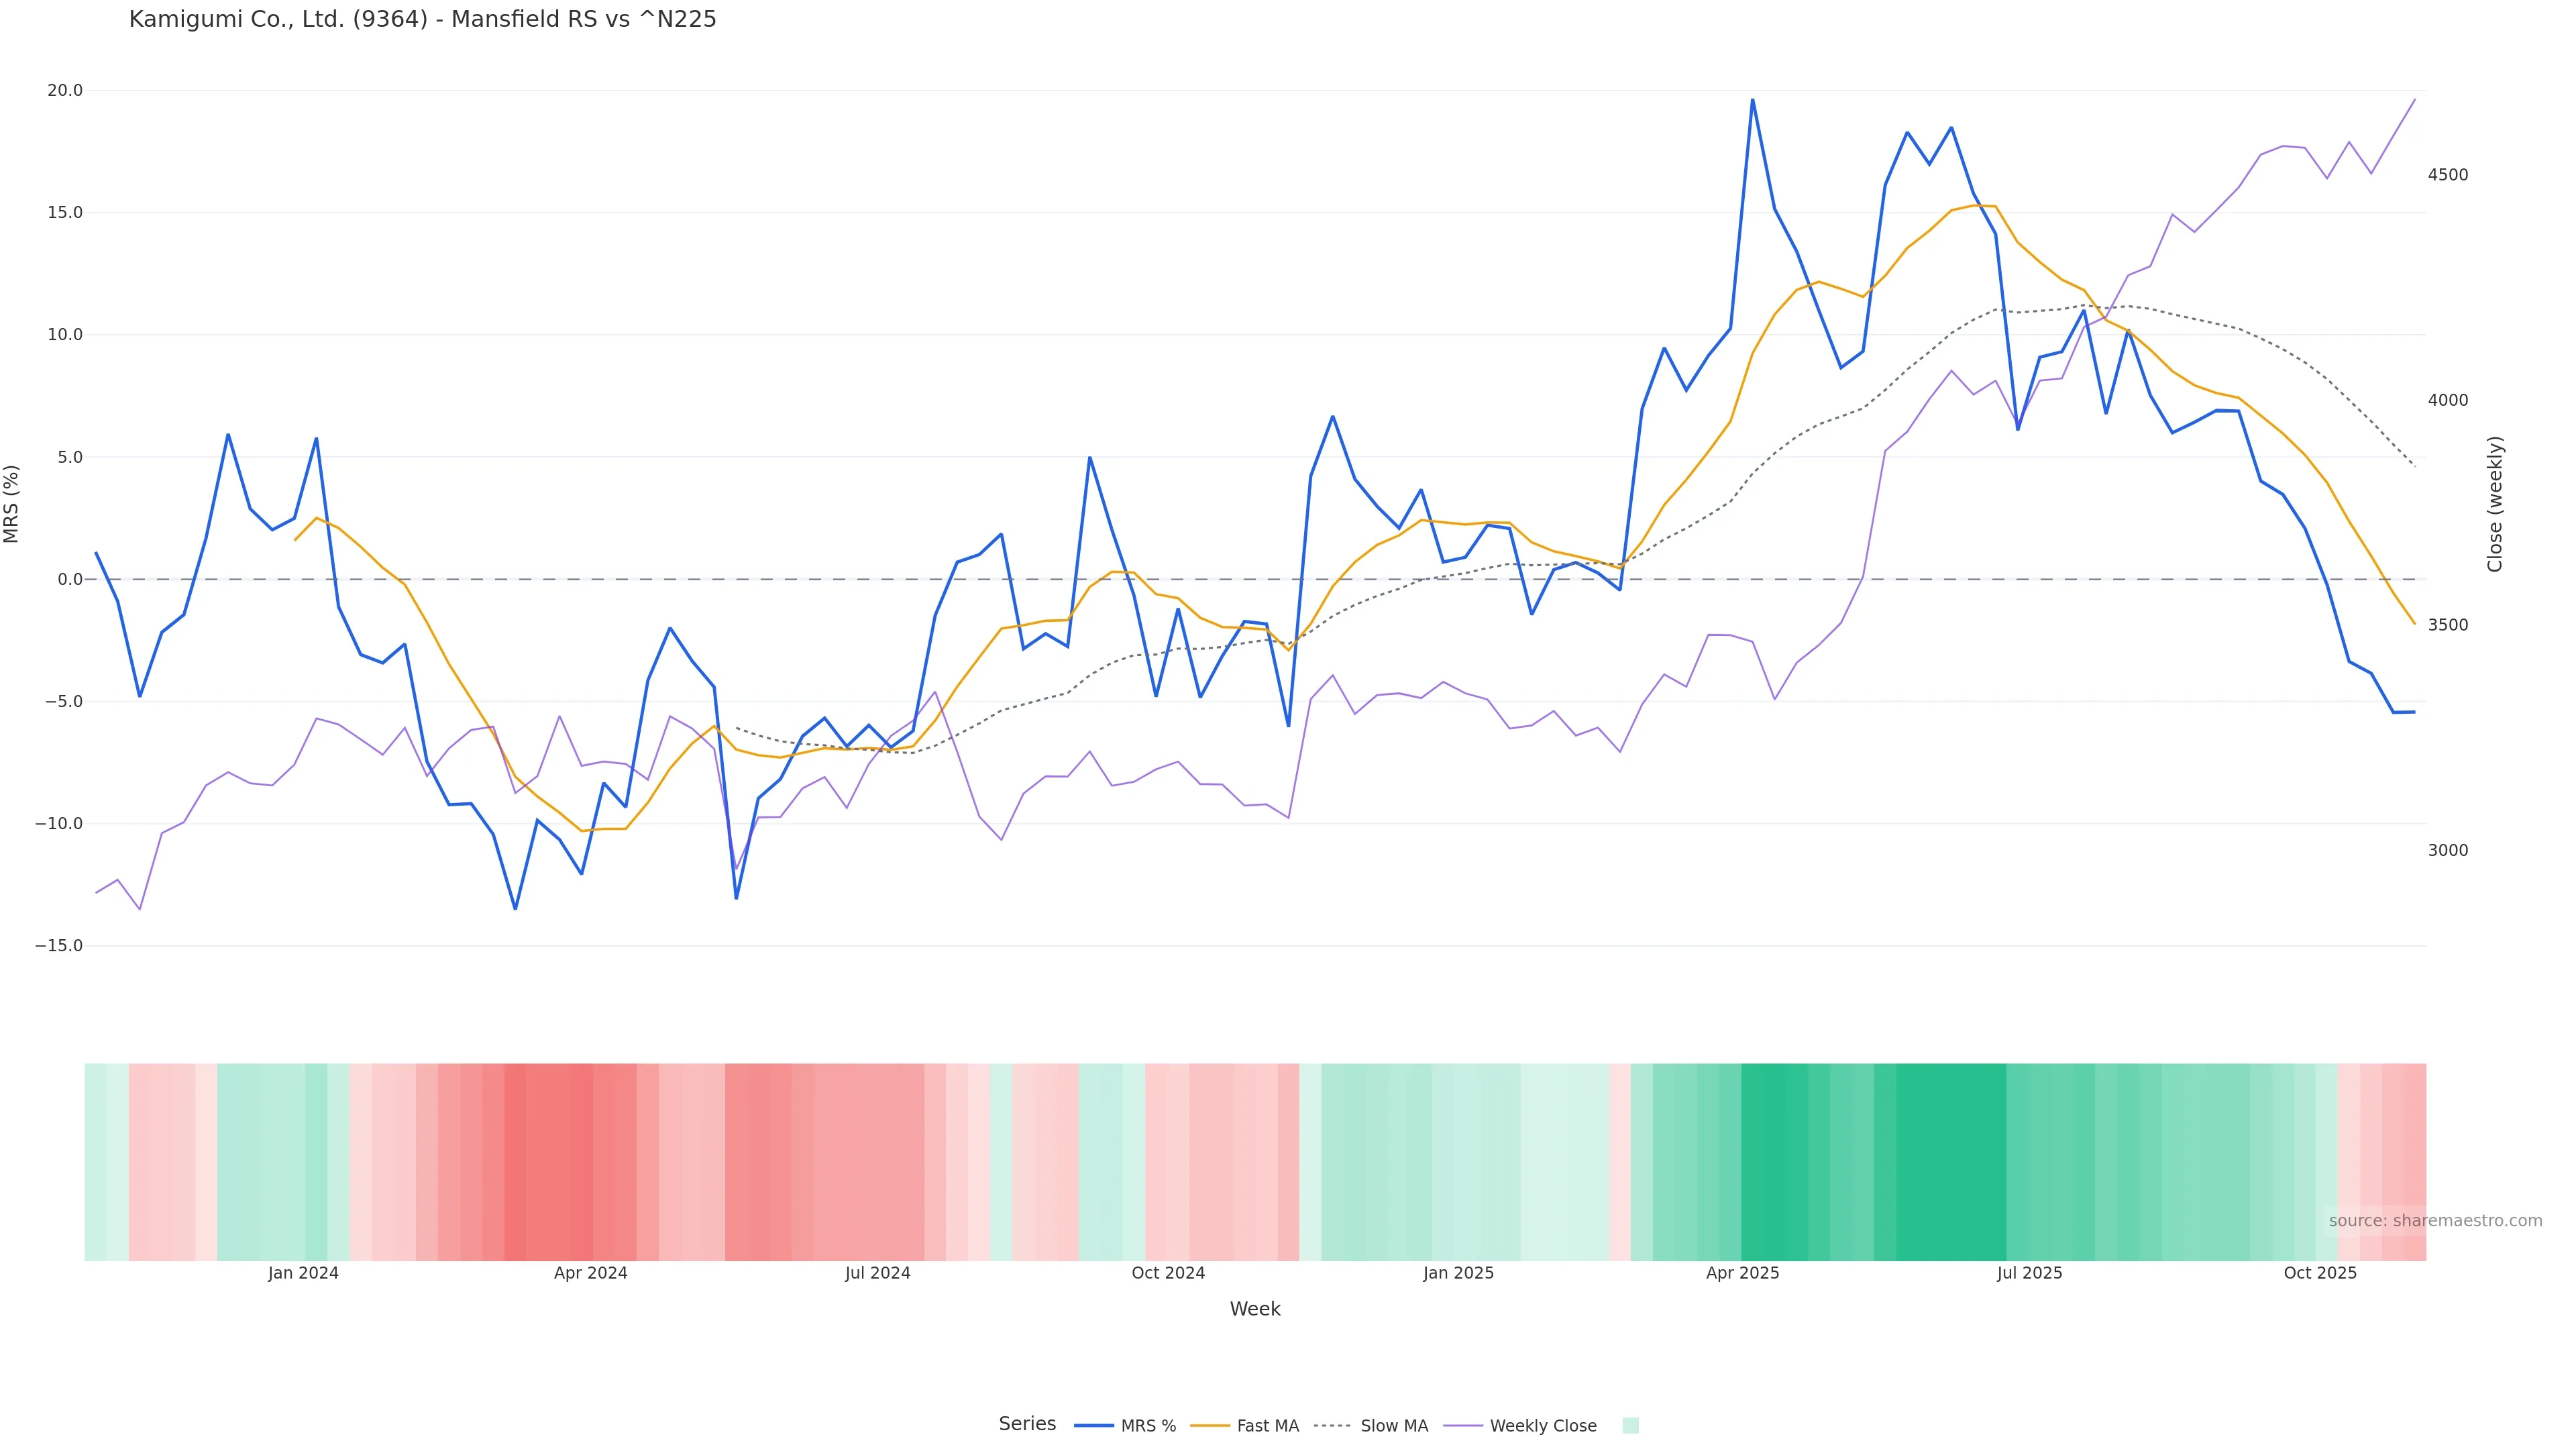Screen dimensions: 2576x1449
Task: Click the blue MRS % line sample in legend
Action: tap(1093, 1426)
